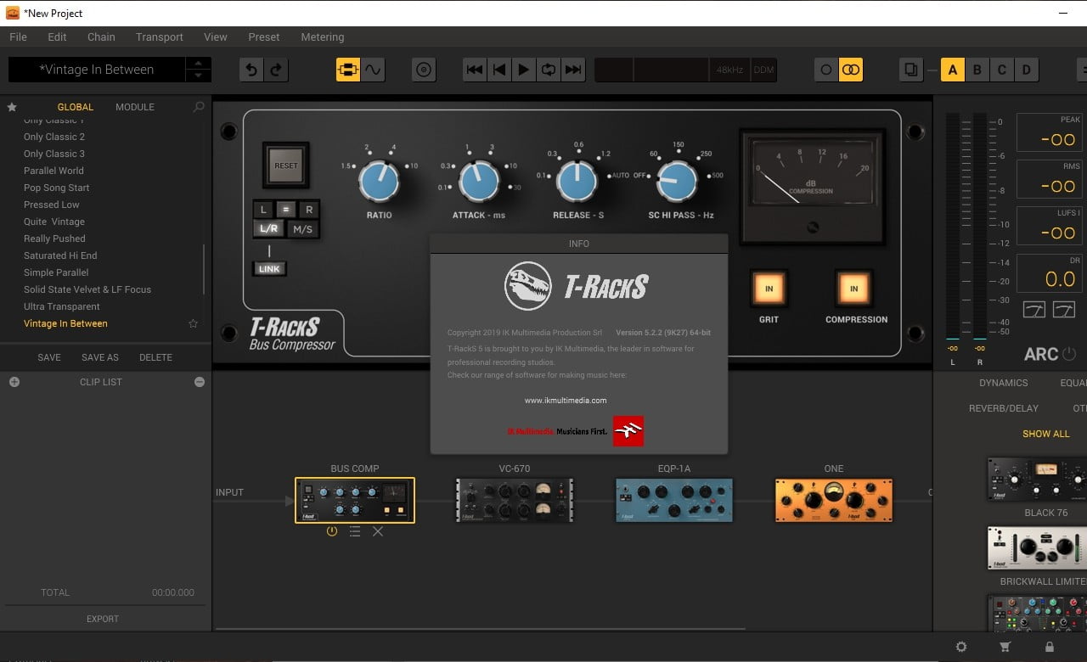Add clip with plus icon in Clip List
Image resolution: width=1087 pixels, height=662 pixels.
pyautogui.click(x=14, y=382)
